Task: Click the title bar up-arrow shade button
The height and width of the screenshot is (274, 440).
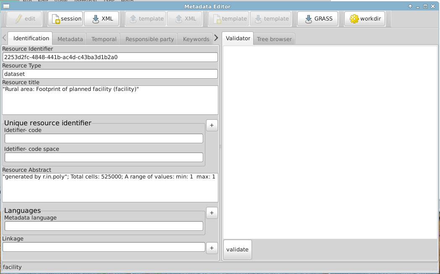Action: (410, 6)
